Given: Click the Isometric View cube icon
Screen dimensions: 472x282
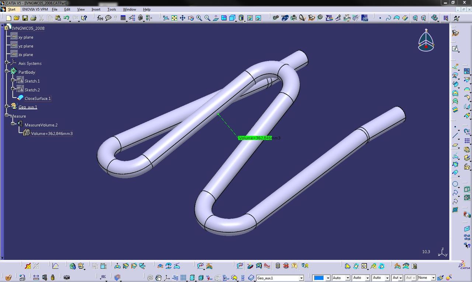Looking at the screenshot, I should click(x=232, y=18).
